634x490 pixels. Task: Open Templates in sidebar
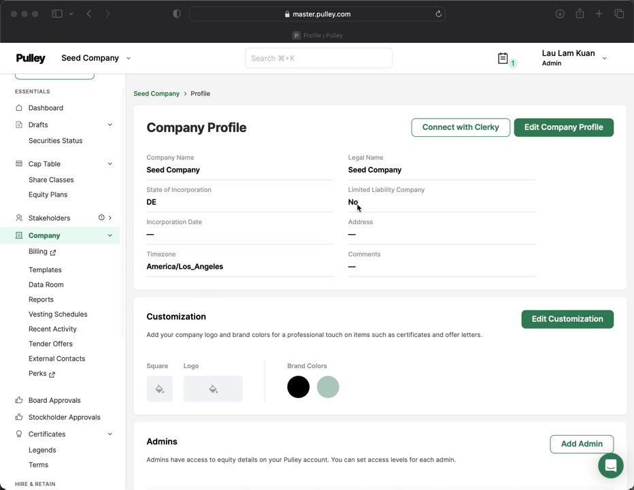(x=45, y=270)
